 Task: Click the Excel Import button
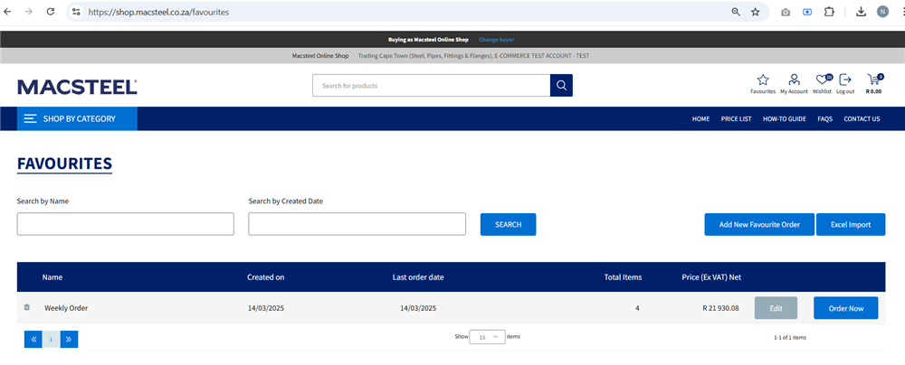(x=850, y=225)
